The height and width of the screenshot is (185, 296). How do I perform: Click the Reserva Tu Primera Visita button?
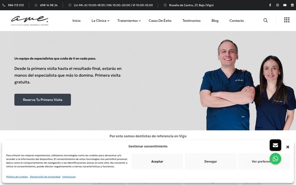43,99
